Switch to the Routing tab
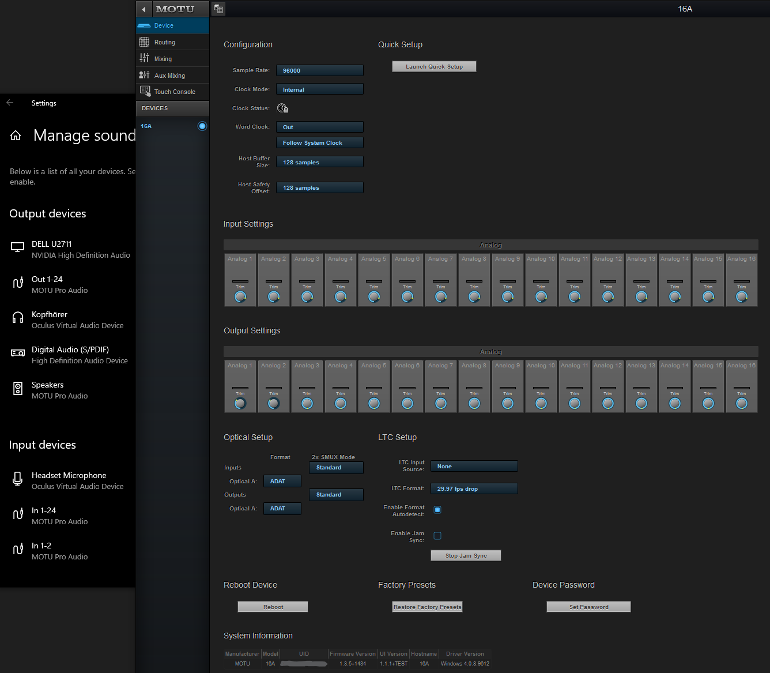The image size is (770, 673). coord(173,42)
